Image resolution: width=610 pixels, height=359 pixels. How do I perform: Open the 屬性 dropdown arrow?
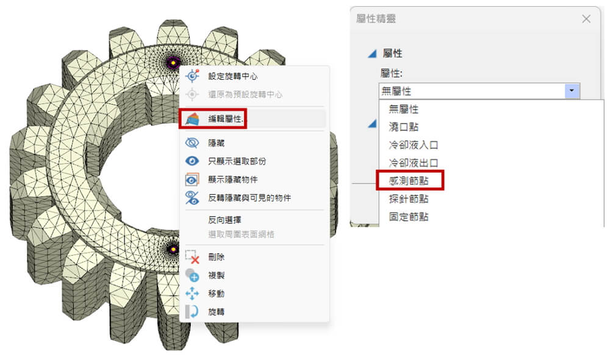pos(572,91)
